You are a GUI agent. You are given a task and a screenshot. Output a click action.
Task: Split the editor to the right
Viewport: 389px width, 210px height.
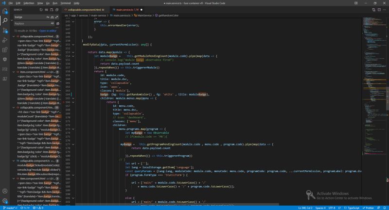(x=379, y=10)
